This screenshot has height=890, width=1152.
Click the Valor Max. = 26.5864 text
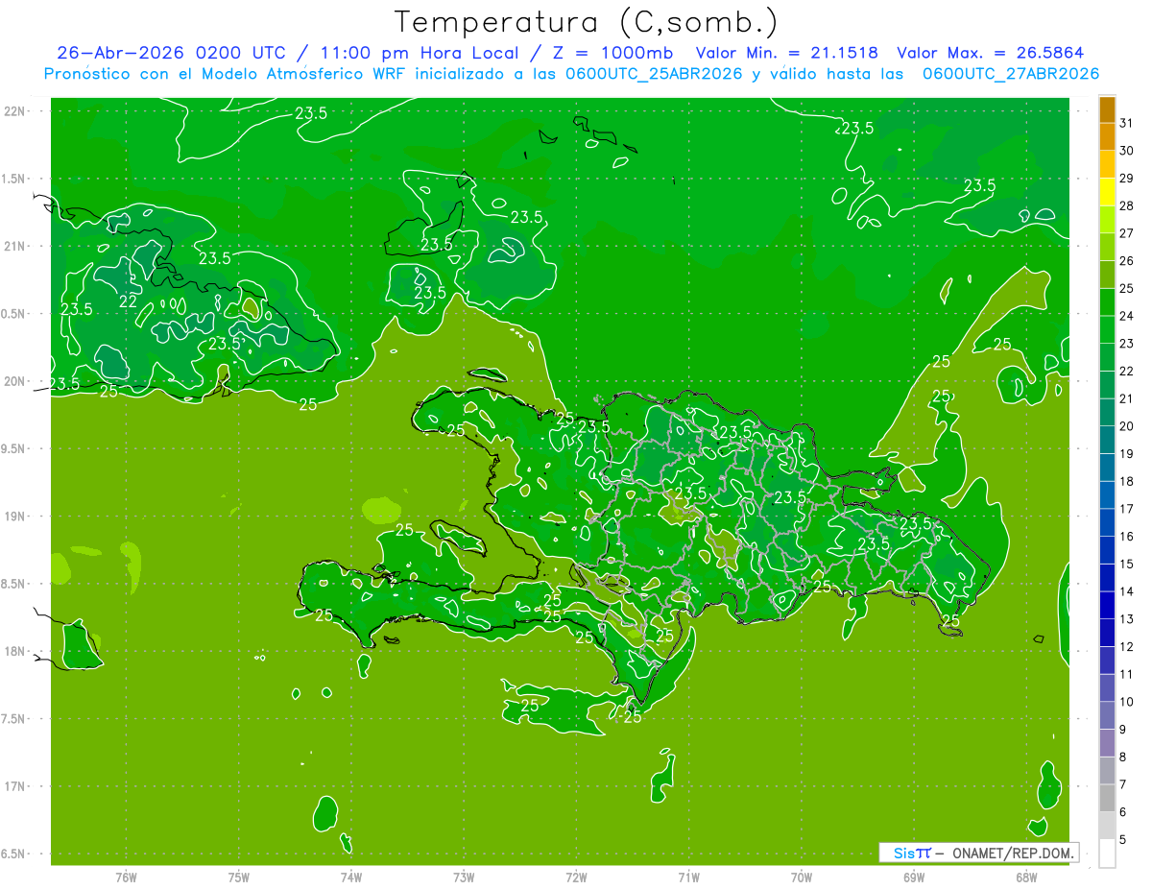pos(992,53)
